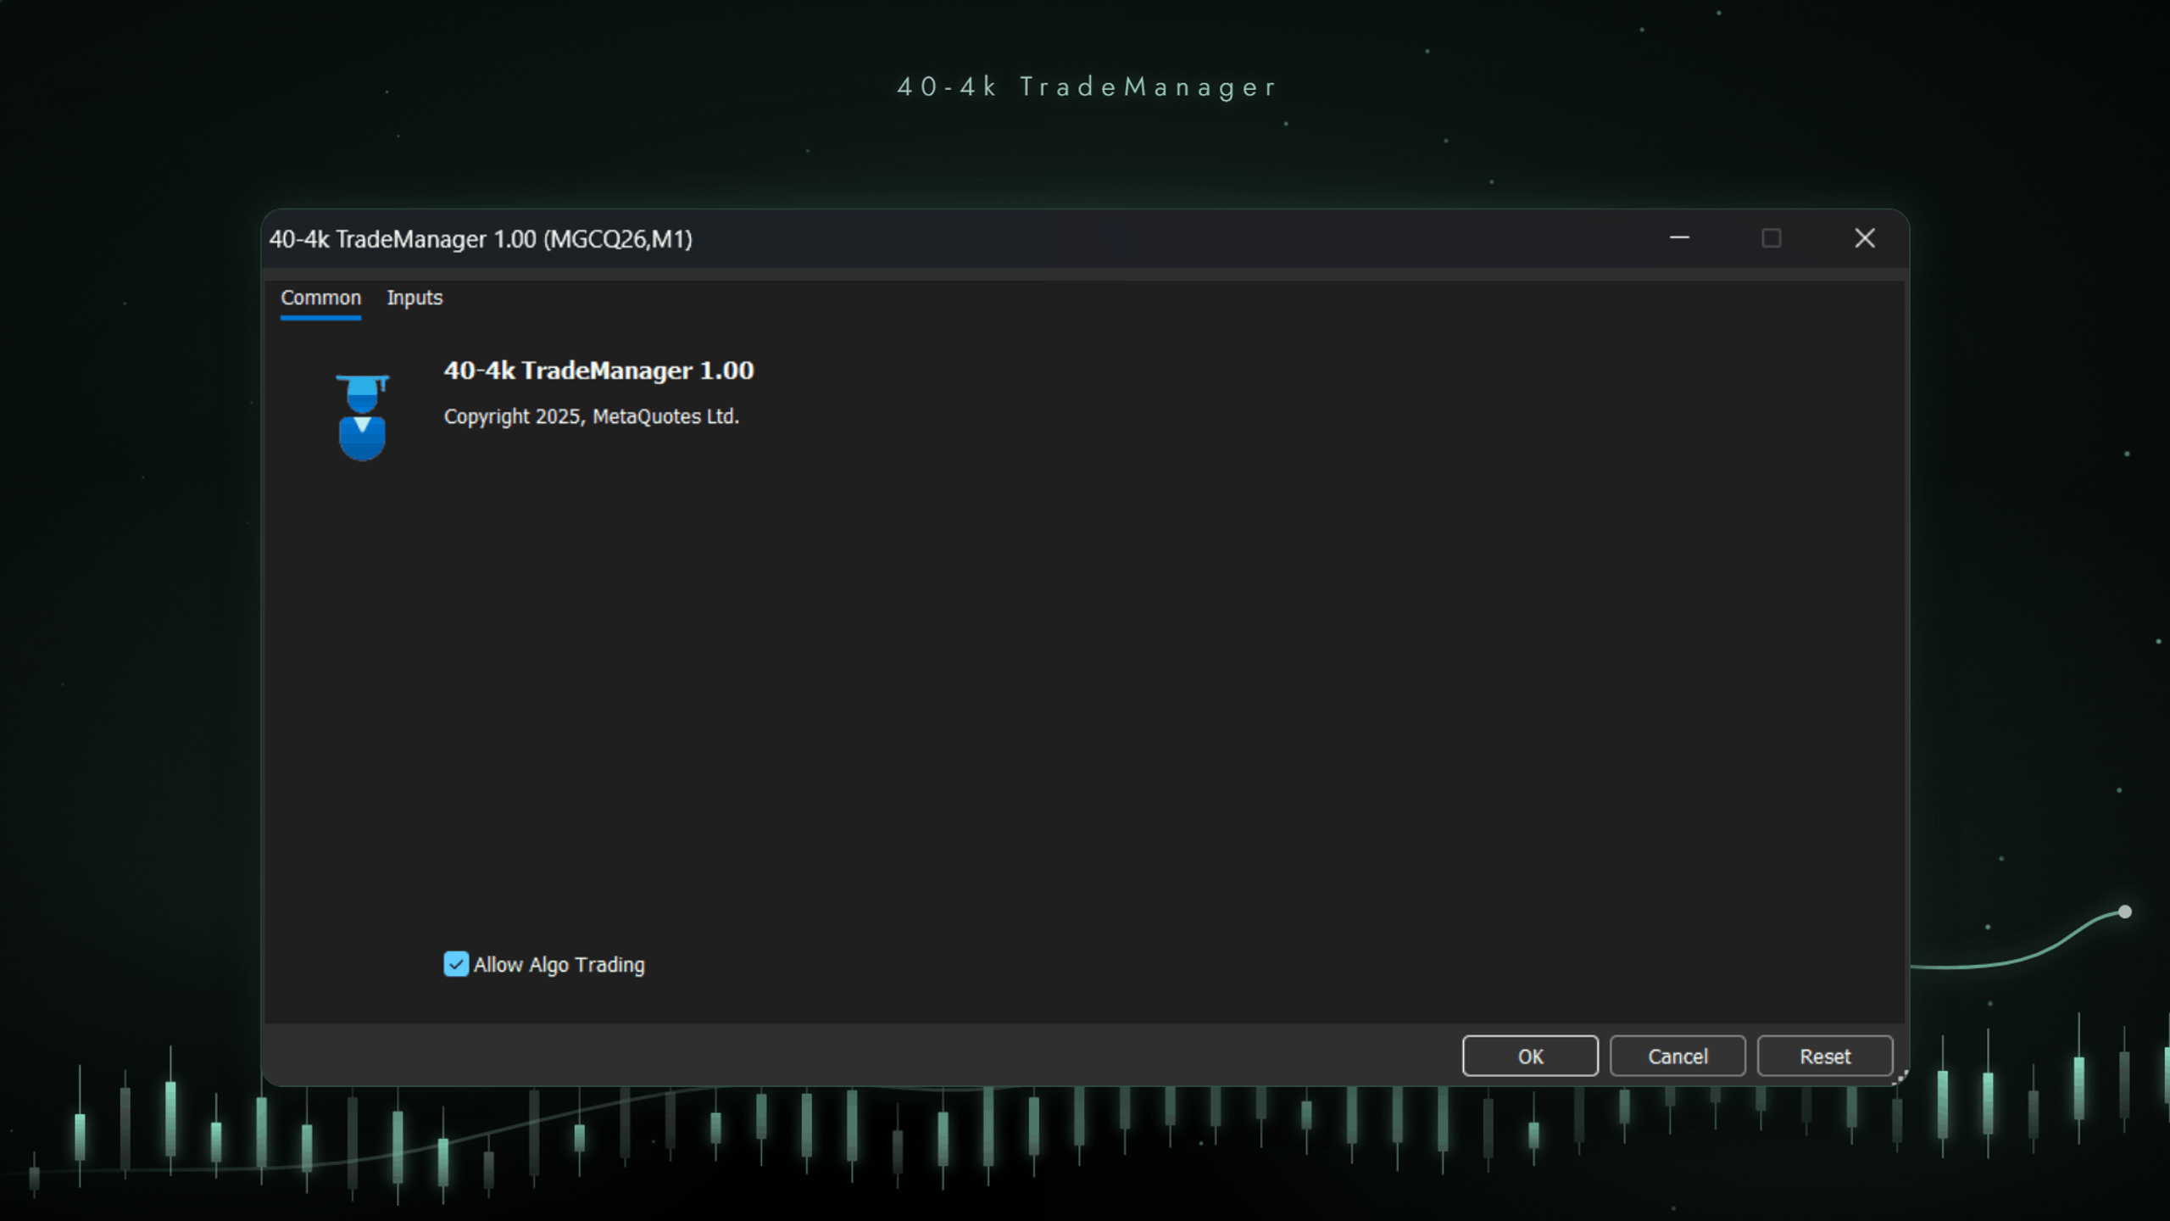2170x1221 pixels.
Task: Click the resize grip at dialog corner
Action: point(1901,1077)
